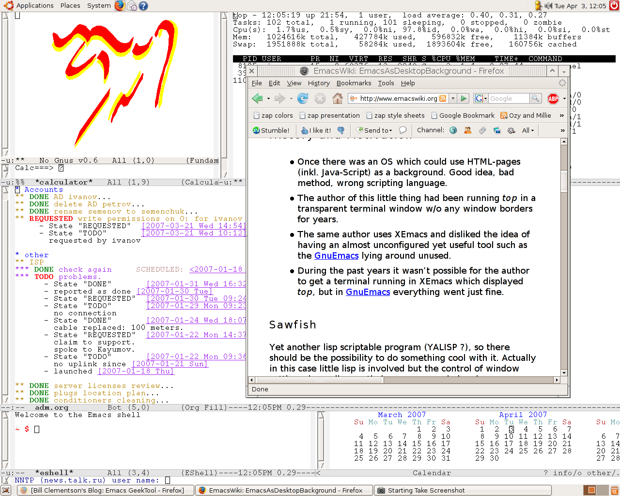Click the volume speaker icon in panel

coord(548,6)
